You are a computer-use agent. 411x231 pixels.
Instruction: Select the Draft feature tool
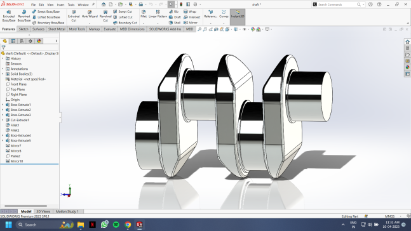(175, 17)
